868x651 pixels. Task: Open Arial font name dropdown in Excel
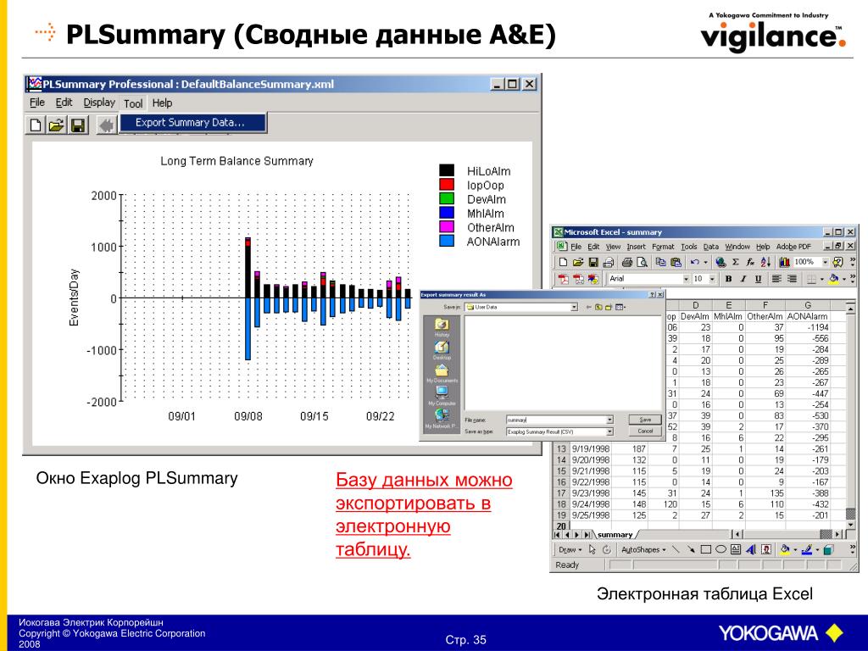(686, 279)
